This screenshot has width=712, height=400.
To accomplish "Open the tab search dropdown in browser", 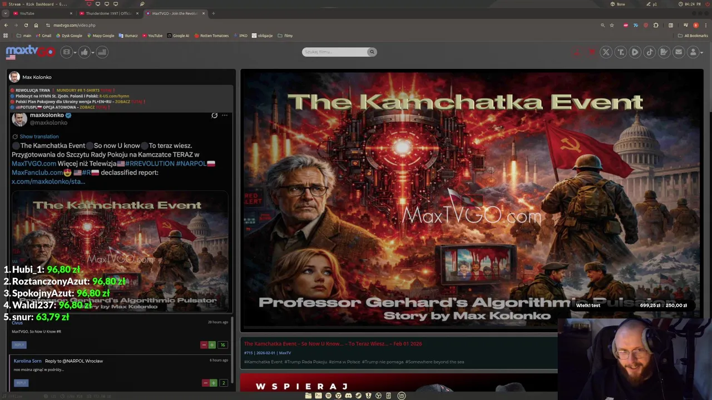I will (6, 13).
